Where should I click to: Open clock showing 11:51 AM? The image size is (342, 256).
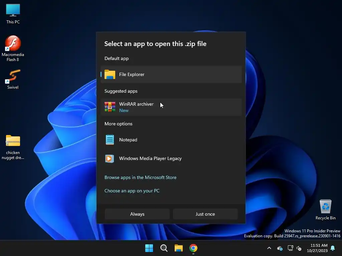(317, 248)
